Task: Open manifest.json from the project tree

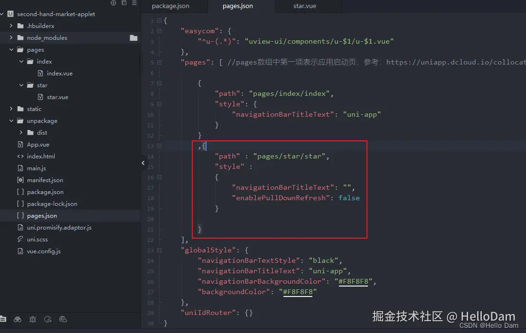Action: point(45,180)
